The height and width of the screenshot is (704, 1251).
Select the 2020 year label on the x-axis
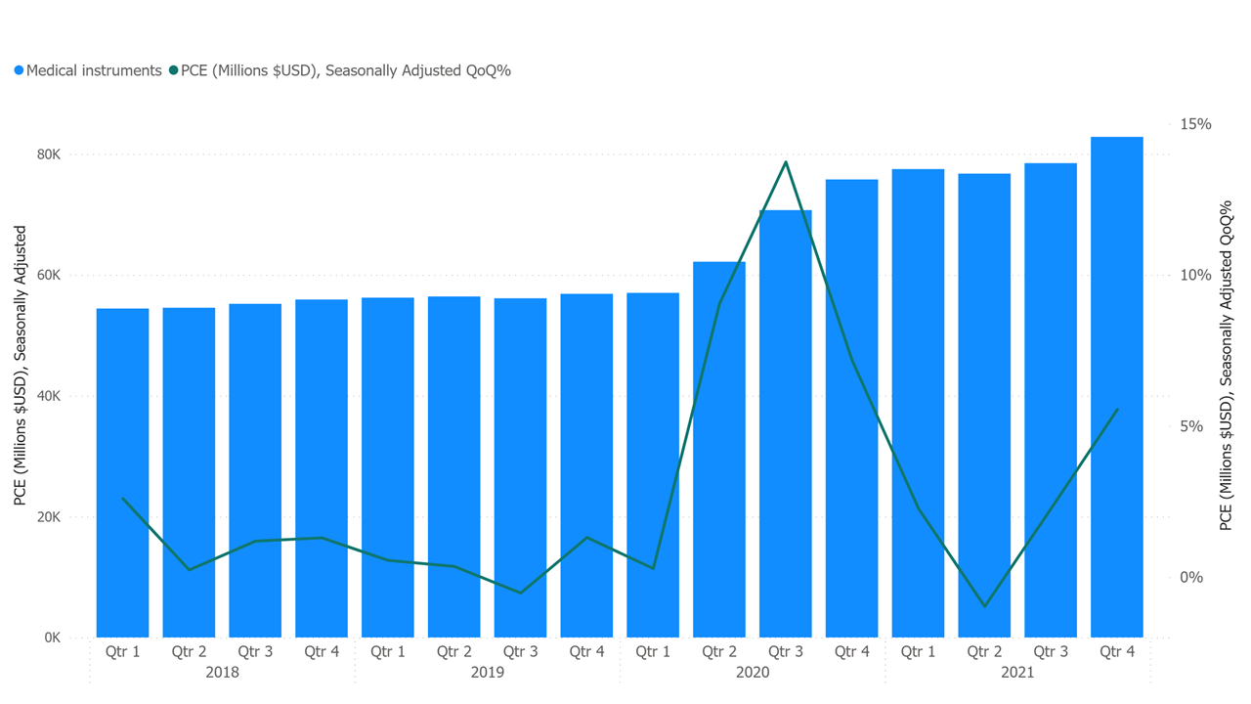pyautogui.click(x=753, y=673)
